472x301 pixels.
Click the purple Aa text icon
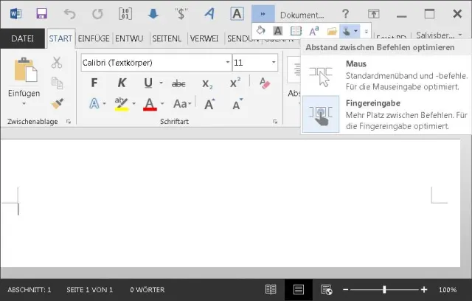click(314, 31)
